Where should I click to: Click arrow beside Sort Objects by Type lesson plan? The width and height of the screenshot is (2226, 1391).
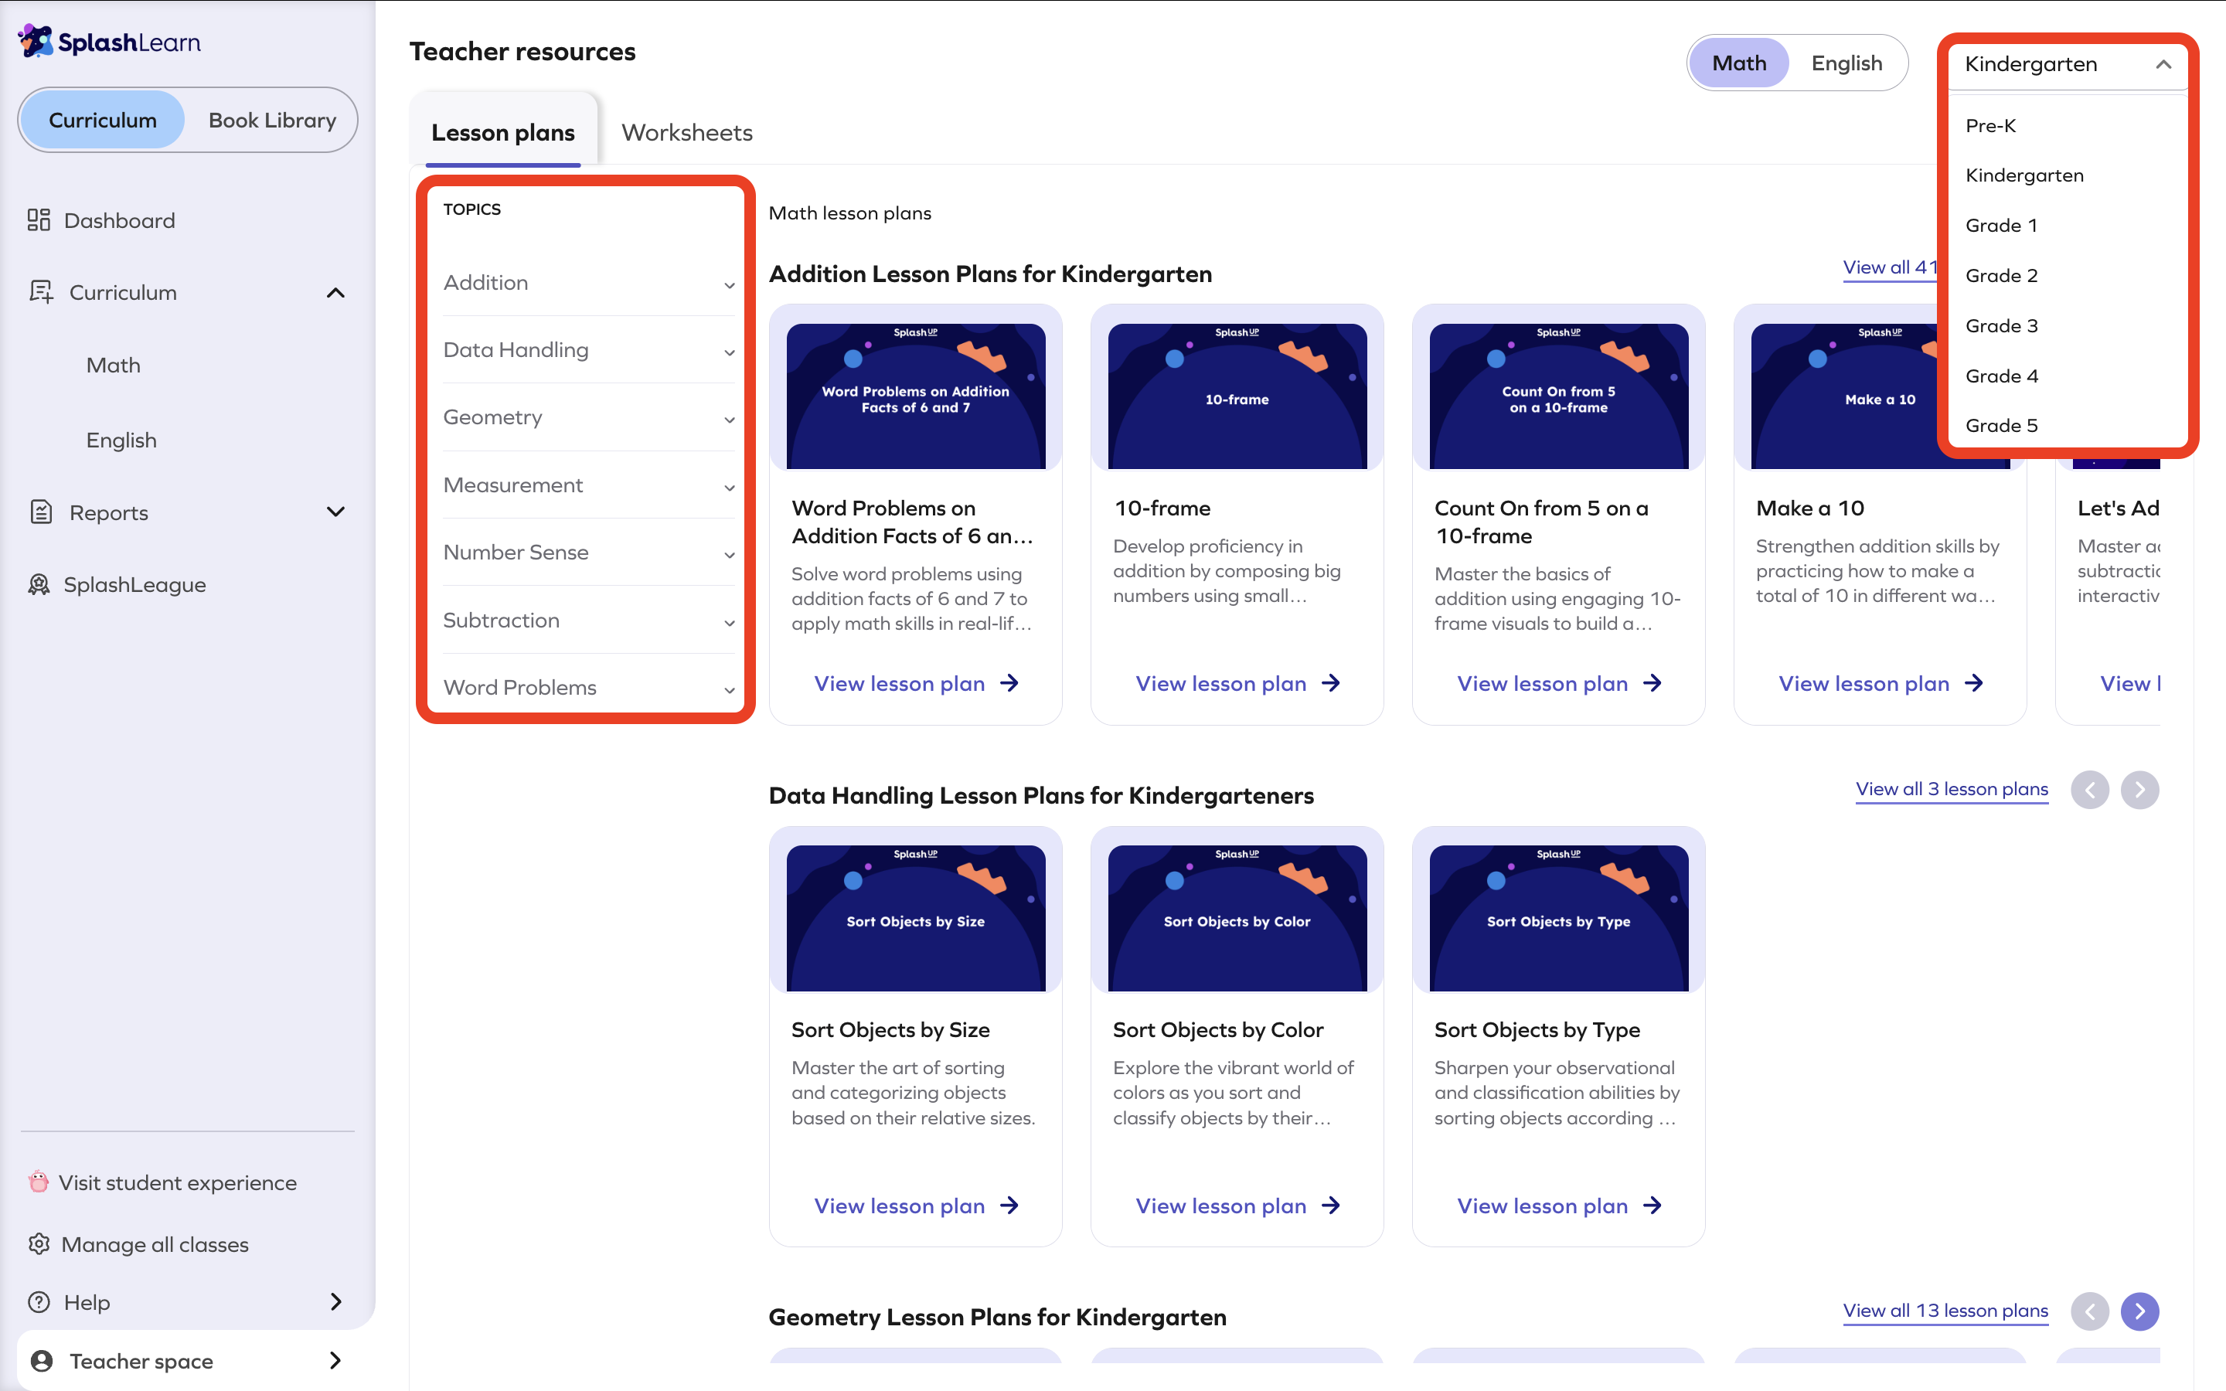click(x=1652, y=1204)
